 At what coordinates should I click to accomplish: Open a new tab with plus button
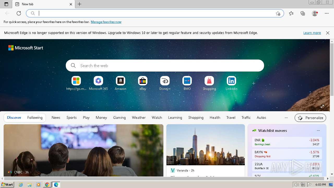pos(80,4)
